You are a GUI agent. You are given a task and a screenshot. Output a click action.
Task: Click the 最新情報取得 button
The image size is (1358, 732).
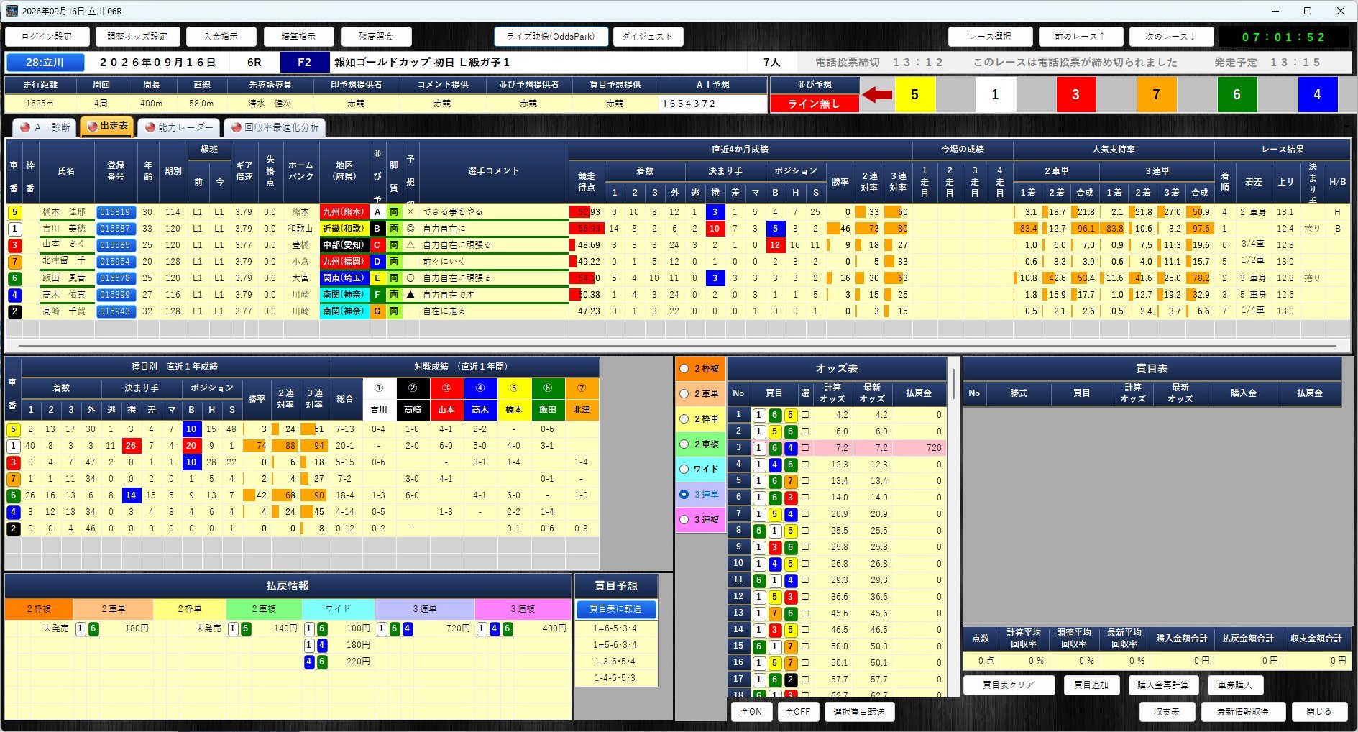coord(1242,712)
